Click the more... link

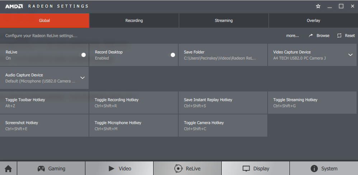point(292,36)
